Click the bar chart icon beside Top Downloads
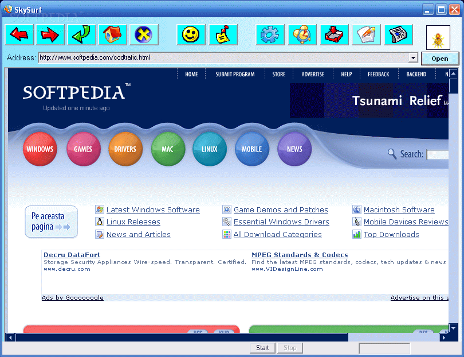464x357 pixels. (357, 234)
